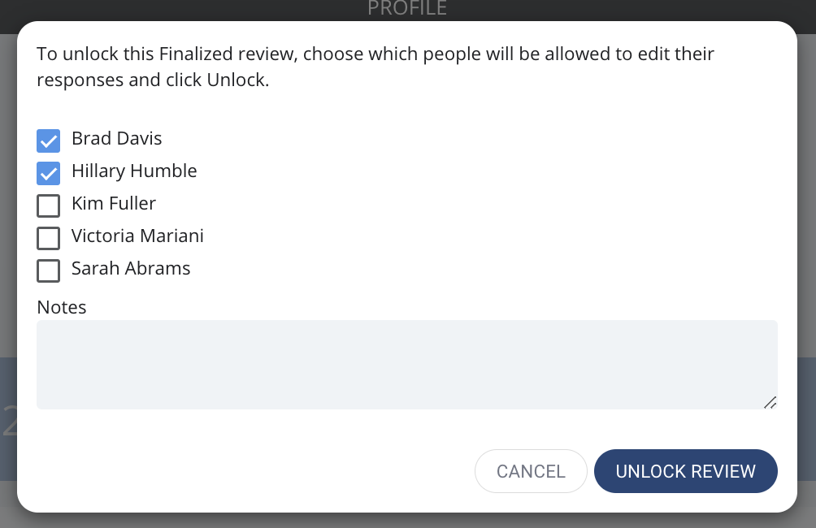Click the PROFILE tab behind the dialog

407,8
